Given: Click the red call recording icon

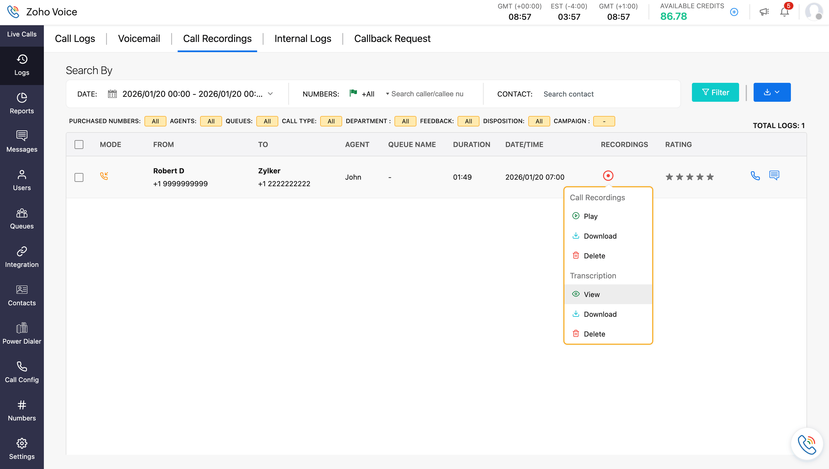Looking at the screenshot, I should (608, 176).
